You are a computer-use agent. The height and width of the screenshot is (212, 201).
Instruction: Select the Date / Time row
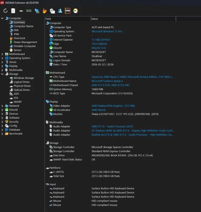pos(81,65)
